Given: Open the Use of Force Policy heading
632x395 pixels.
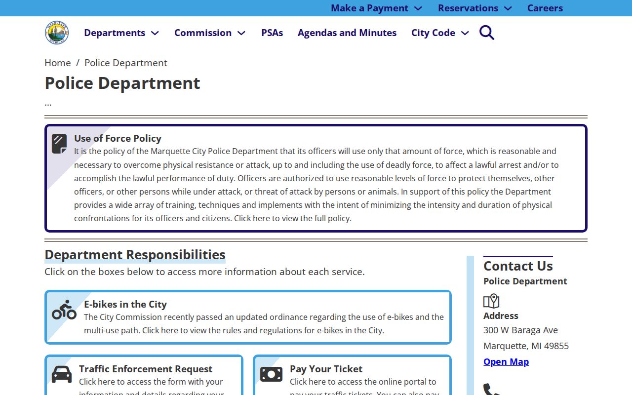Looking at the screenshot, I should [x=118, y=138].
